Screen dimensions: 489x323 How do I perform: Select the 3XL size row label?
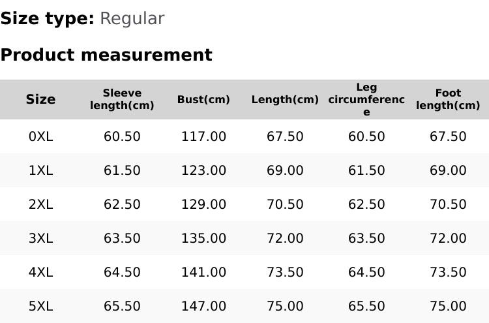pyautogui.click(x=40, y=238)
